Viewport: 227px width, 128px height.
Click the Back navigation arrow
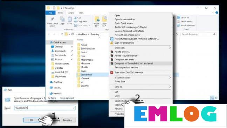[49, 34]
